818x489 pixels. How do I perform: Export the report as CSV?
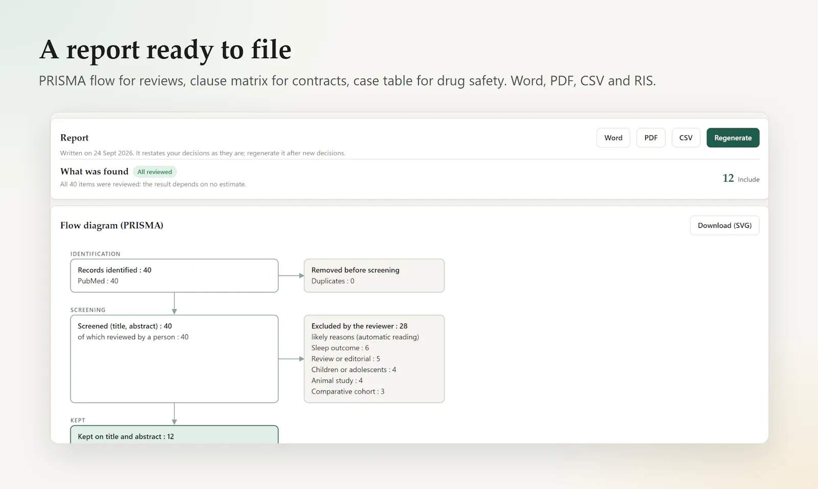click(686, 138)
